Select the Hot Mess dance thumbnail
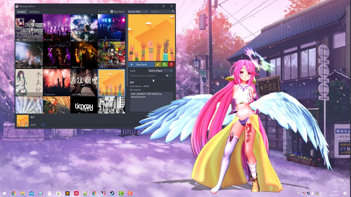351x197 pixels. (x=56, y=28)
